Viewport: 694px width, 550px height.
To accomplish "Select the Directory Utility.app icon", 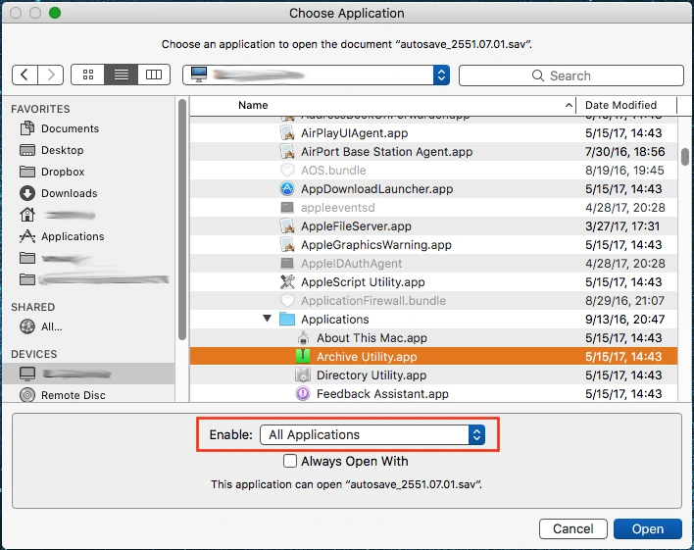I will (x=303, y=375).
